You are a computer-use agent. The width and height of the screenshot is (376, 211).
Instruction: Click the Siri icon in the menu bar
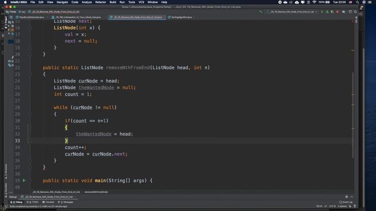pyautogui.click(x=364, y=2)
